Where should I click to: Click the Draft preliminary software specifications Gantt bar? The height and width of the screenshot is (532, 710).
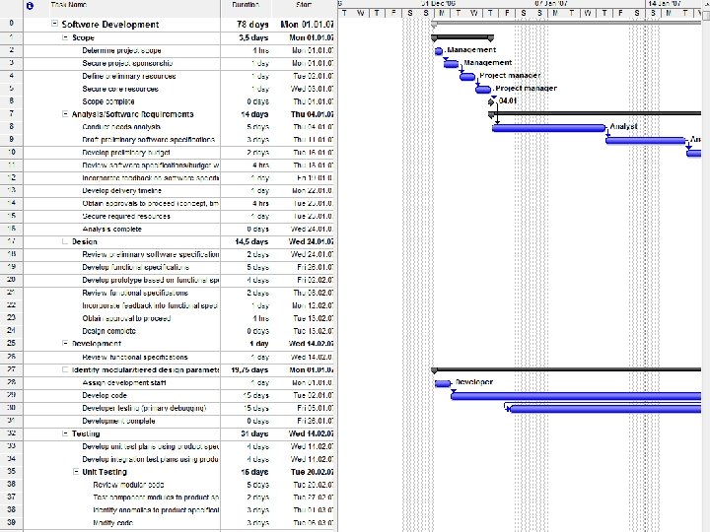(x=645, y=141)
